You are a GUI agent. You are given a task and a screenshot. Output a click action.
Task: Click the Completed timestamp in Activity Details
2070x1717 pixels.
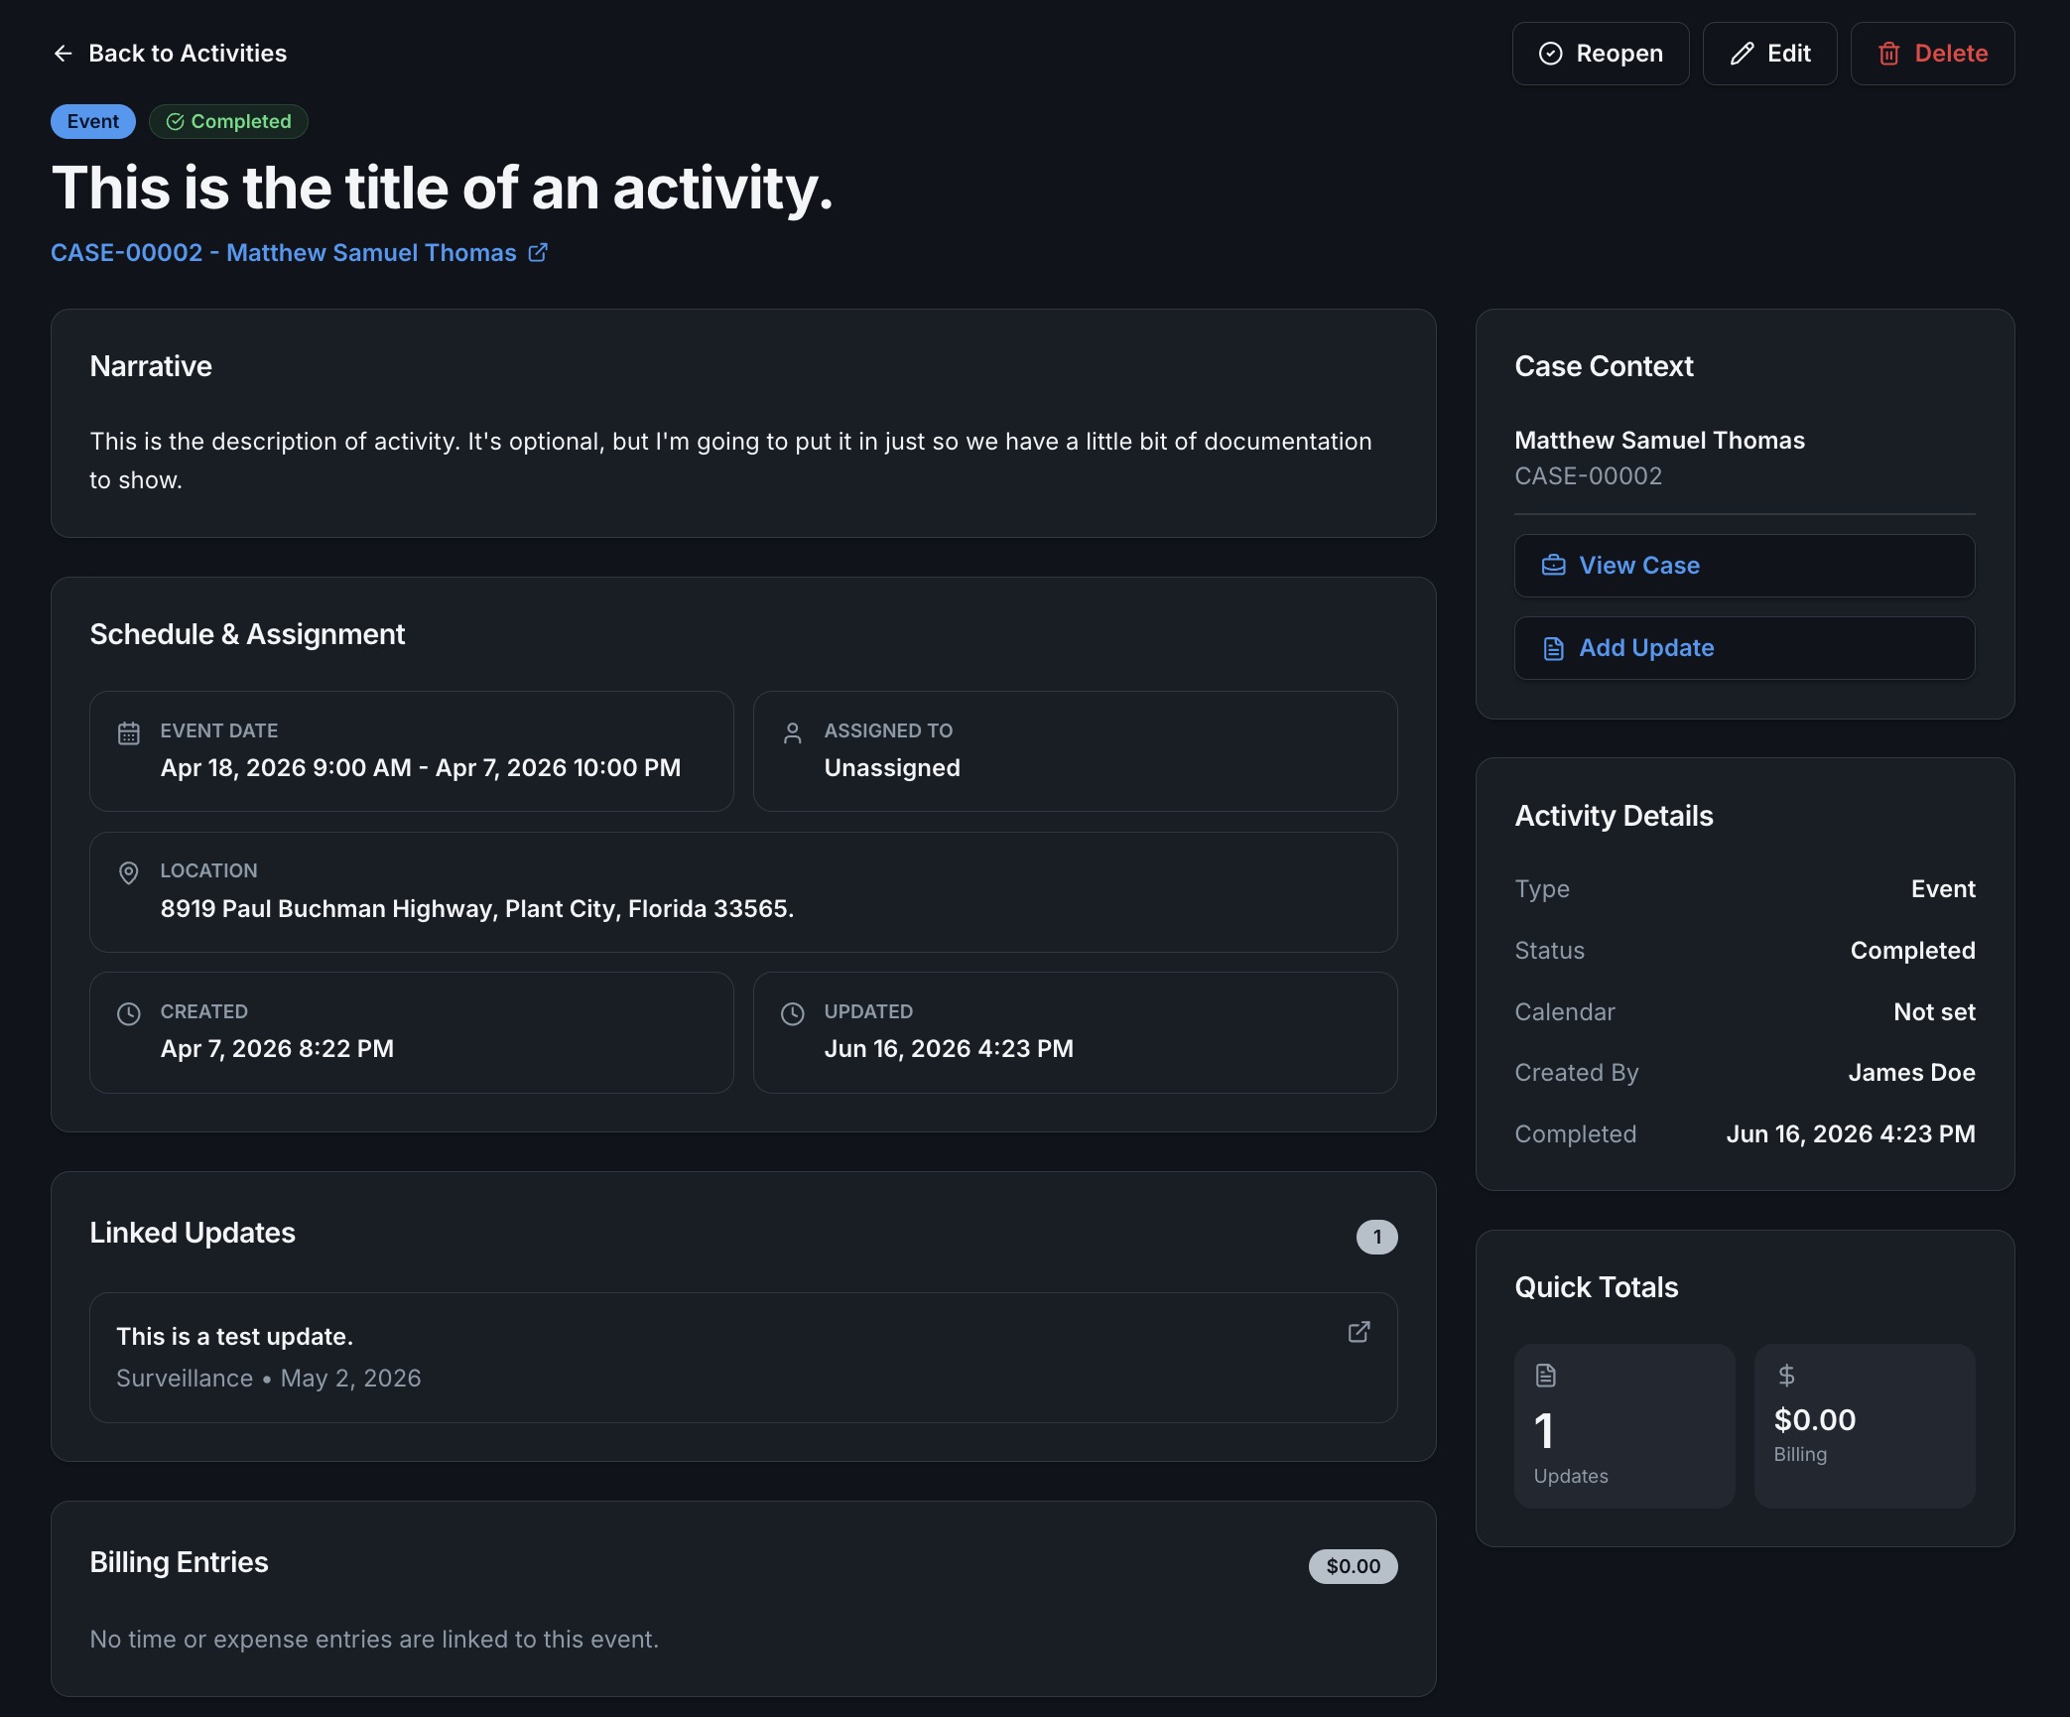(x=1850, y=1134)
